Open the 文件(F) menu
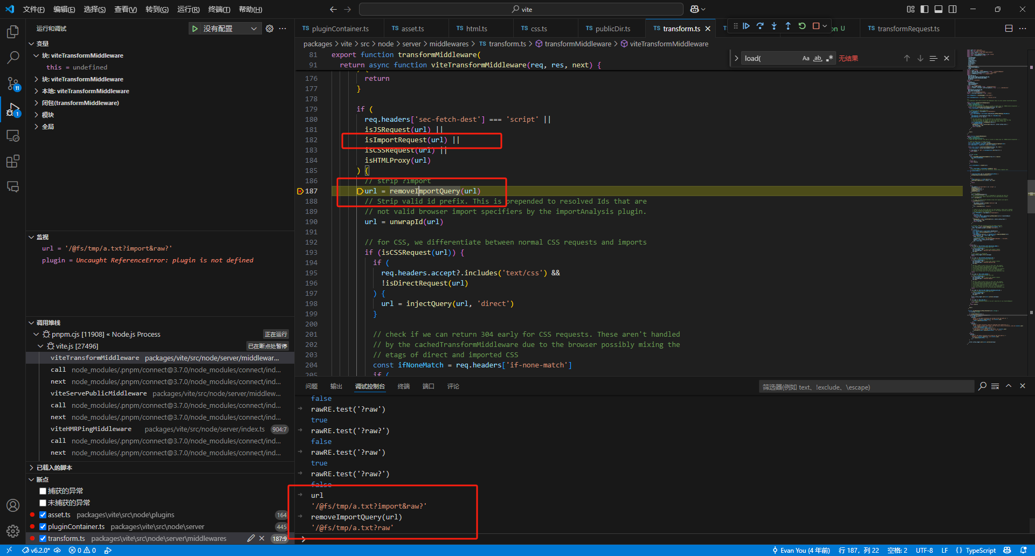Screen dimensions: 1035x556 [33, 9]
